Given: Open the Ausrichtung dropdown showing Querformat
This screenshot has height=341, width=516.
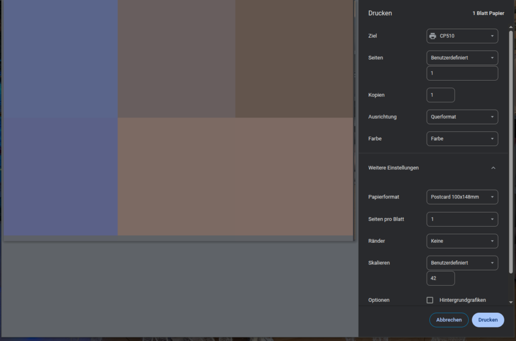Looking at the screenshot, I should pyautogui.click(x=462, y=117).
